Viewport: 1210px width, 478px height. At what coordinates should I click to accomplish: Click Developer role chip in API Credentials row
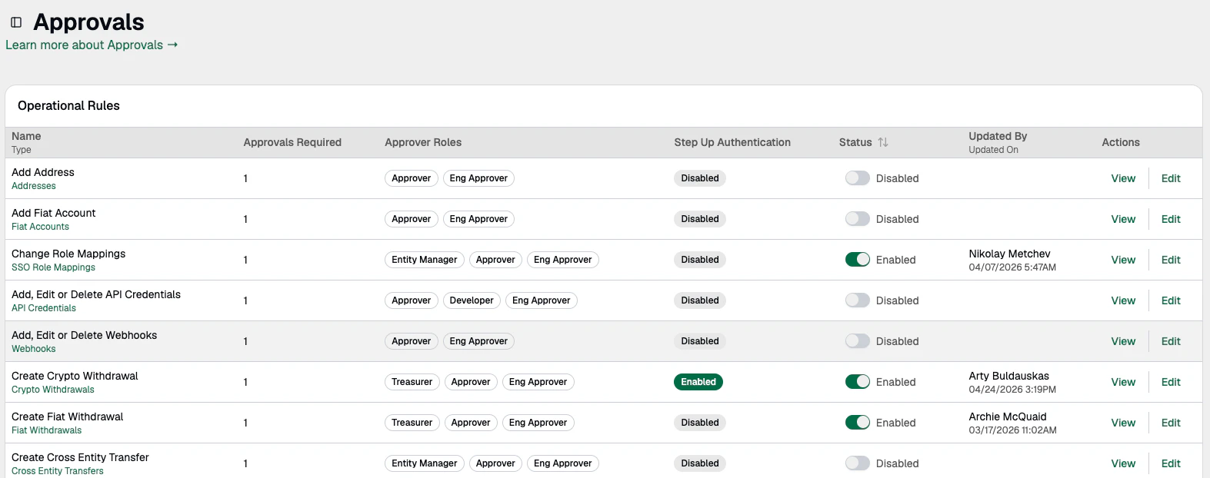tap(472, 300)
